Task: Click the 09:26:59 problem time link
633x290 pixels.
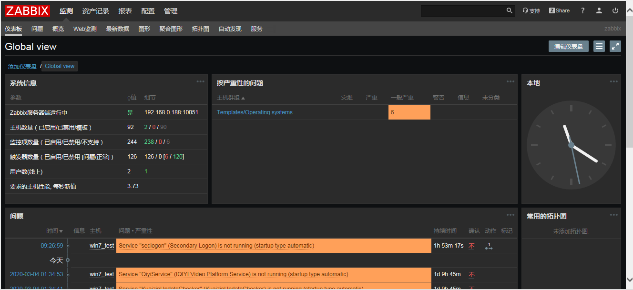Action: 52,246
